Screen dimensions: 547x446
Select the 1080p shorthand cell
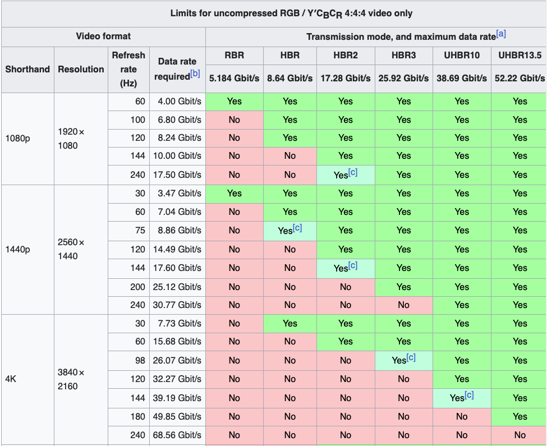(27, 139)
